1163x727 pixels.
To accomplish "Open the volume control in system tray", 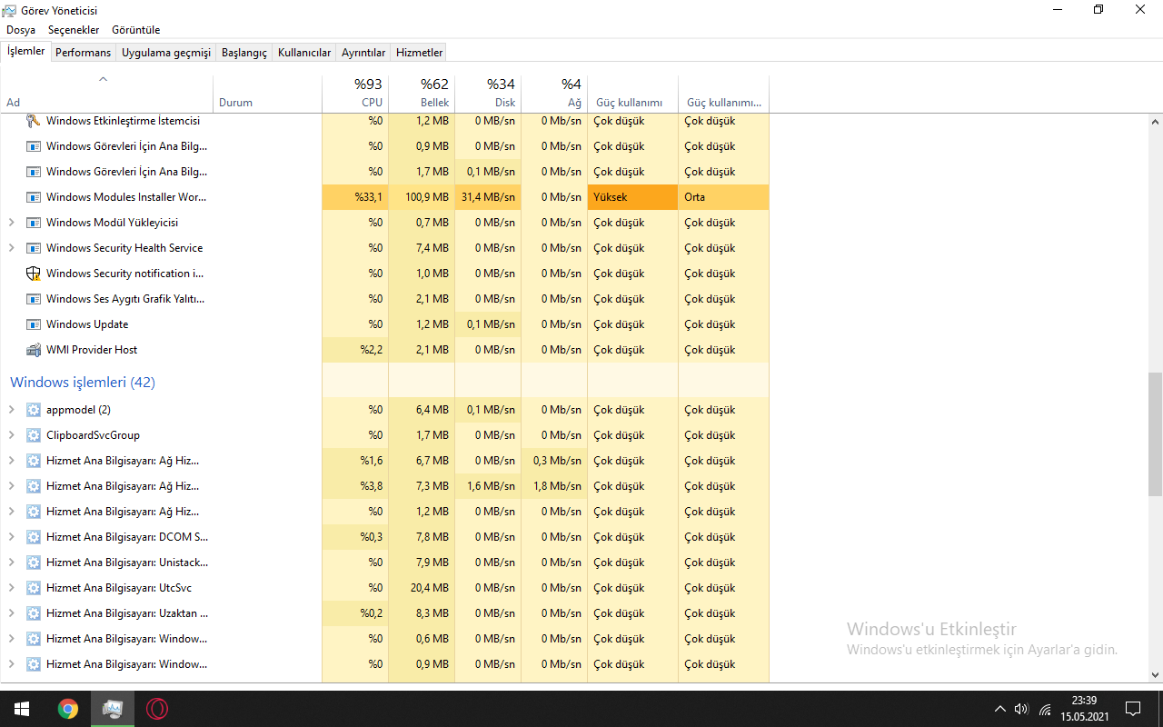I will tap(1021, 709).
